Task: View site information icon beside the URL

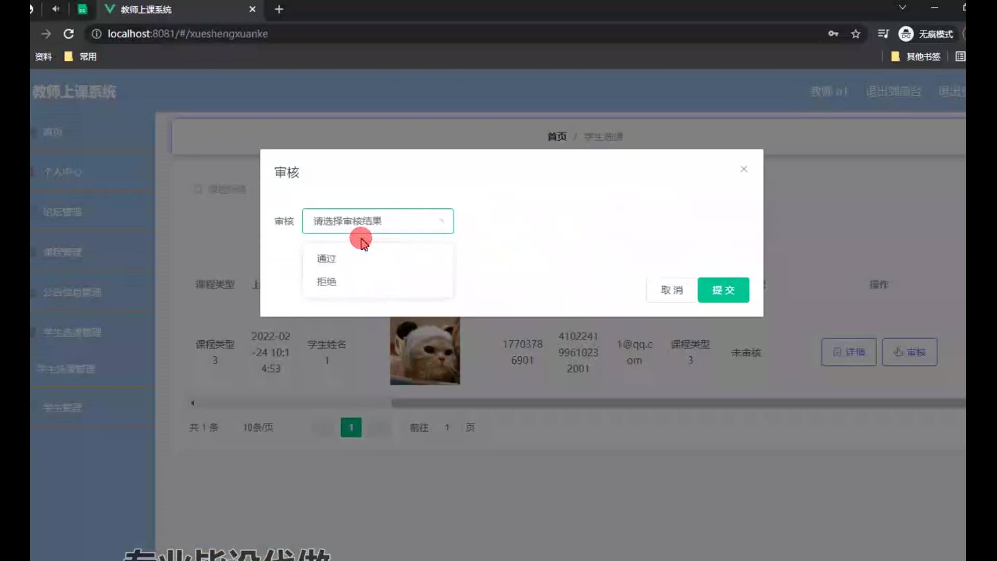Action: tap(96, 34)
